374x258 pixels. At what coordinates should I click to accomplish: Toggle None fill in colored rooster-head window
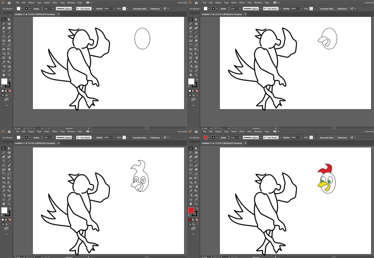point(197,220)
